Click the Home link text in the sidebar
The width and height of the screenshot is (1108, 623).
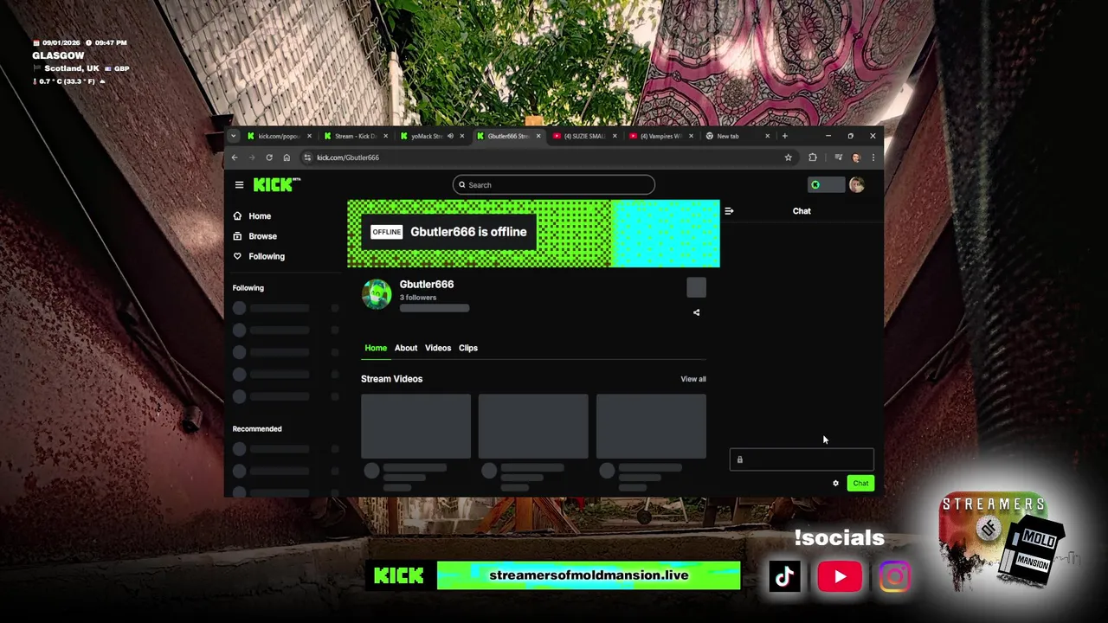(x=260, y=216)
